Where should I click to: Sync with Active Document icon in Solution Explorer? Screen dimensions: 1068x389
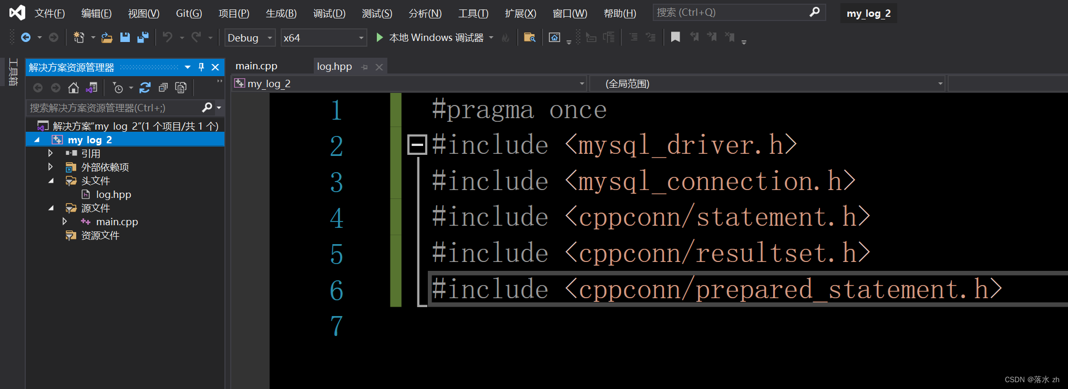(x=145, y=88)
